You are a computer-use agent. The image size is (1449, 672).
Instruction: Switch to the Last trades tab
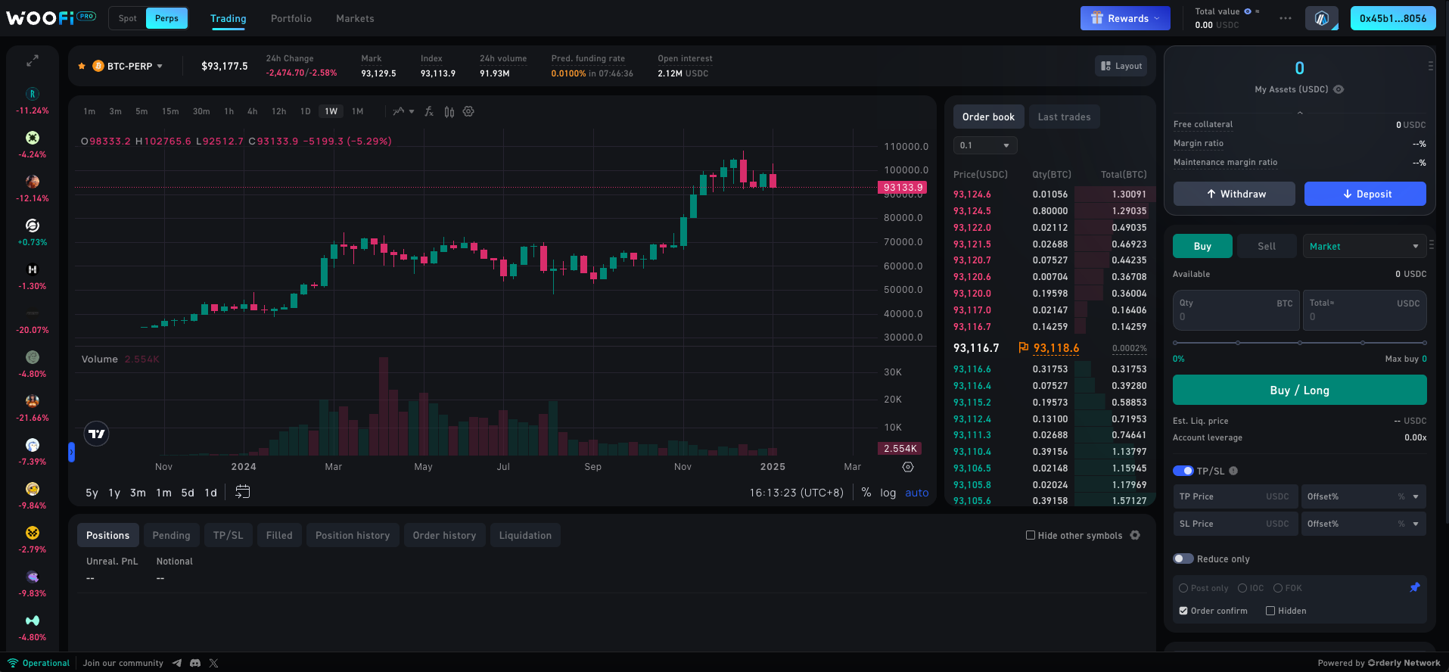click(1064, 117)
